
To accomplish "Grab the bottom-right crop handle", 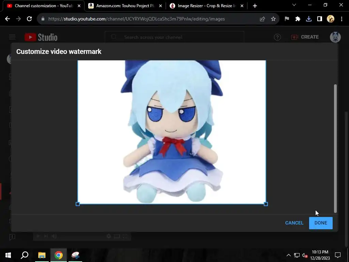I will [x=265, y=204].
